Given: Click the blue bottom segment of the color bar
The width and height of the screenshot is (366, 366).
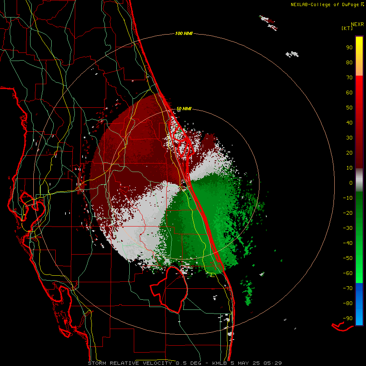Looking at the screenshot, I should (359, 304).
